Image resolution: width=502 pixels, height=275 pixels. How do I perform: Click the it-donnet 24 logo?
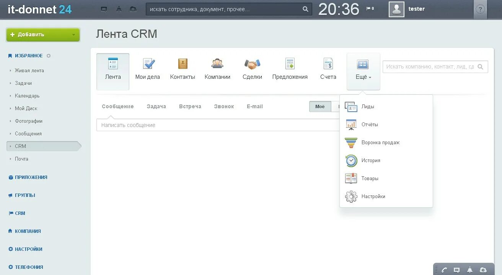pos(39,10)
